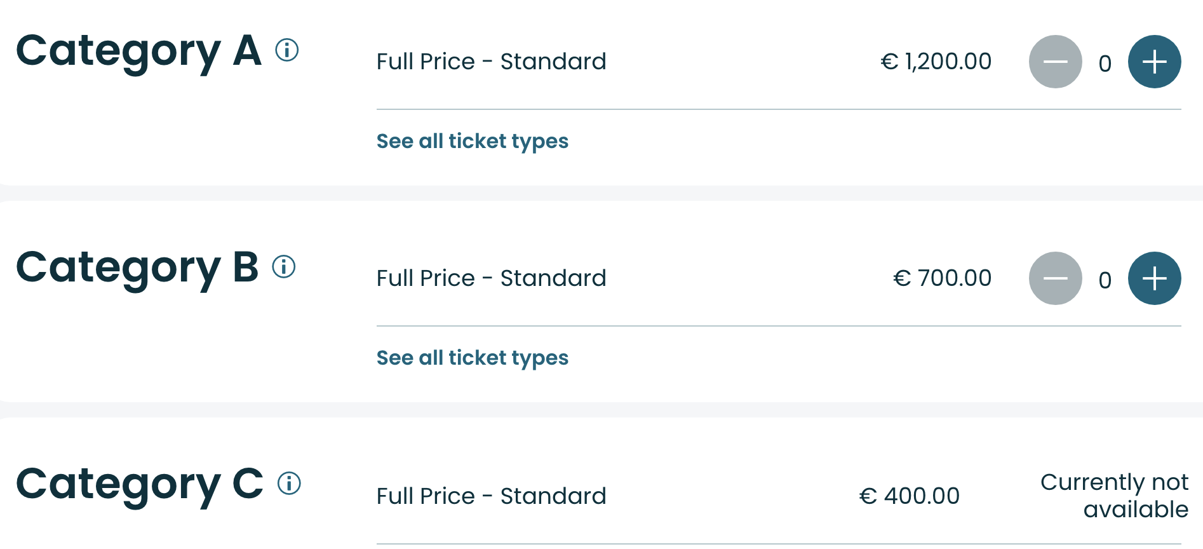Viewport: 1203px width, 549px height.
Task: Decrease Category B ticket quantity
Action: [x=1055, y=278]
